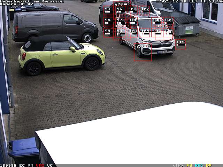The height and width of the screenshot is (167, 223).
Task: Click detection zone 102
Action: [145, 10]
